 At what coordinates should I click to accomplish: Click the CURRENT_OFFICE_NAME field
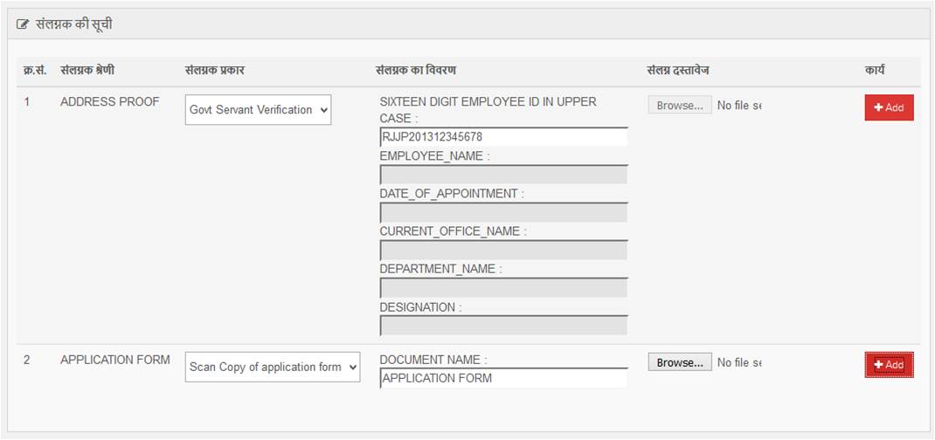click(x=503, y=251)
